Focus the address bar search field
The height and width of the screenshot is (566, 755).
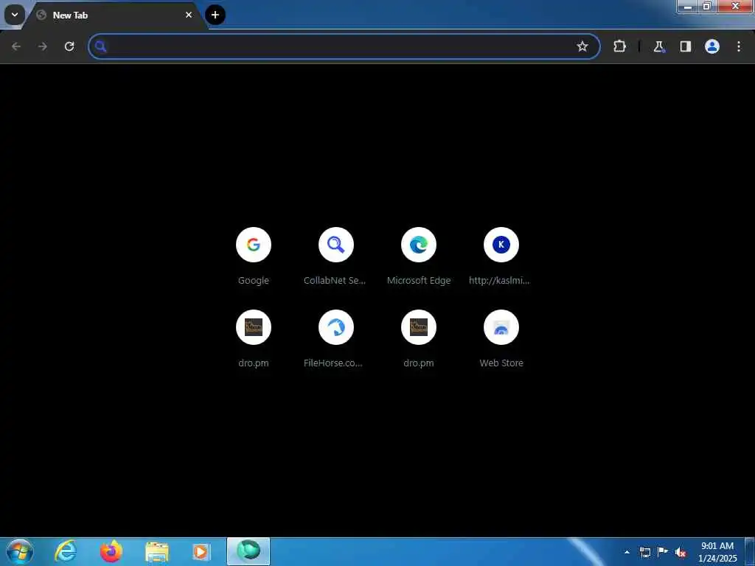344,46
